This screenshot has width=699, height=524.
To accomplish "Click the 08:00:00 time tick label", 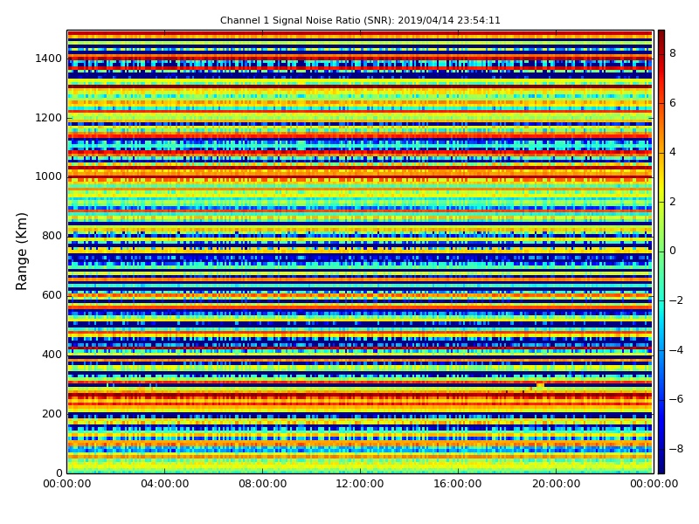I will point(263,484).
